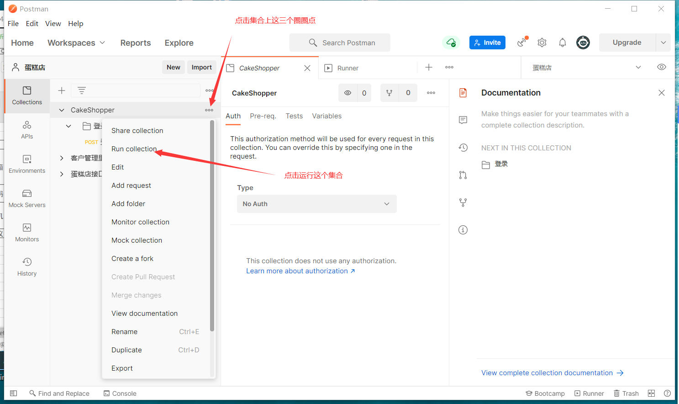Viewport: 679px width, 404px height.
Task: Open the Workspaces dropdown
Action: pos(76,43)
